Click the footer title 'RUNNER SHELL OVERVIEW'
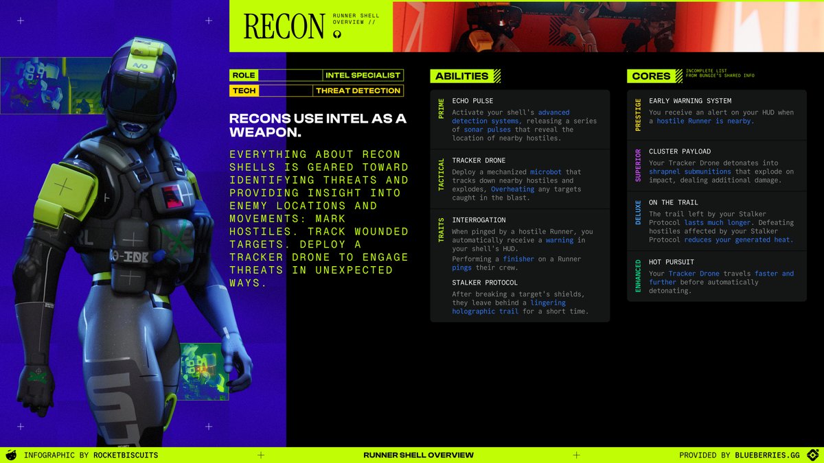 pos(418,455)
